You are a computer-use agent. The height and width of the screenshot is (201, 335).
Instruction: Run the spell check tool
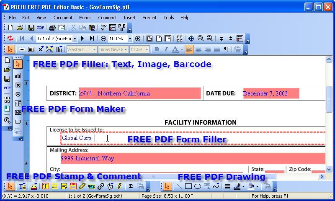coord(103,27)
